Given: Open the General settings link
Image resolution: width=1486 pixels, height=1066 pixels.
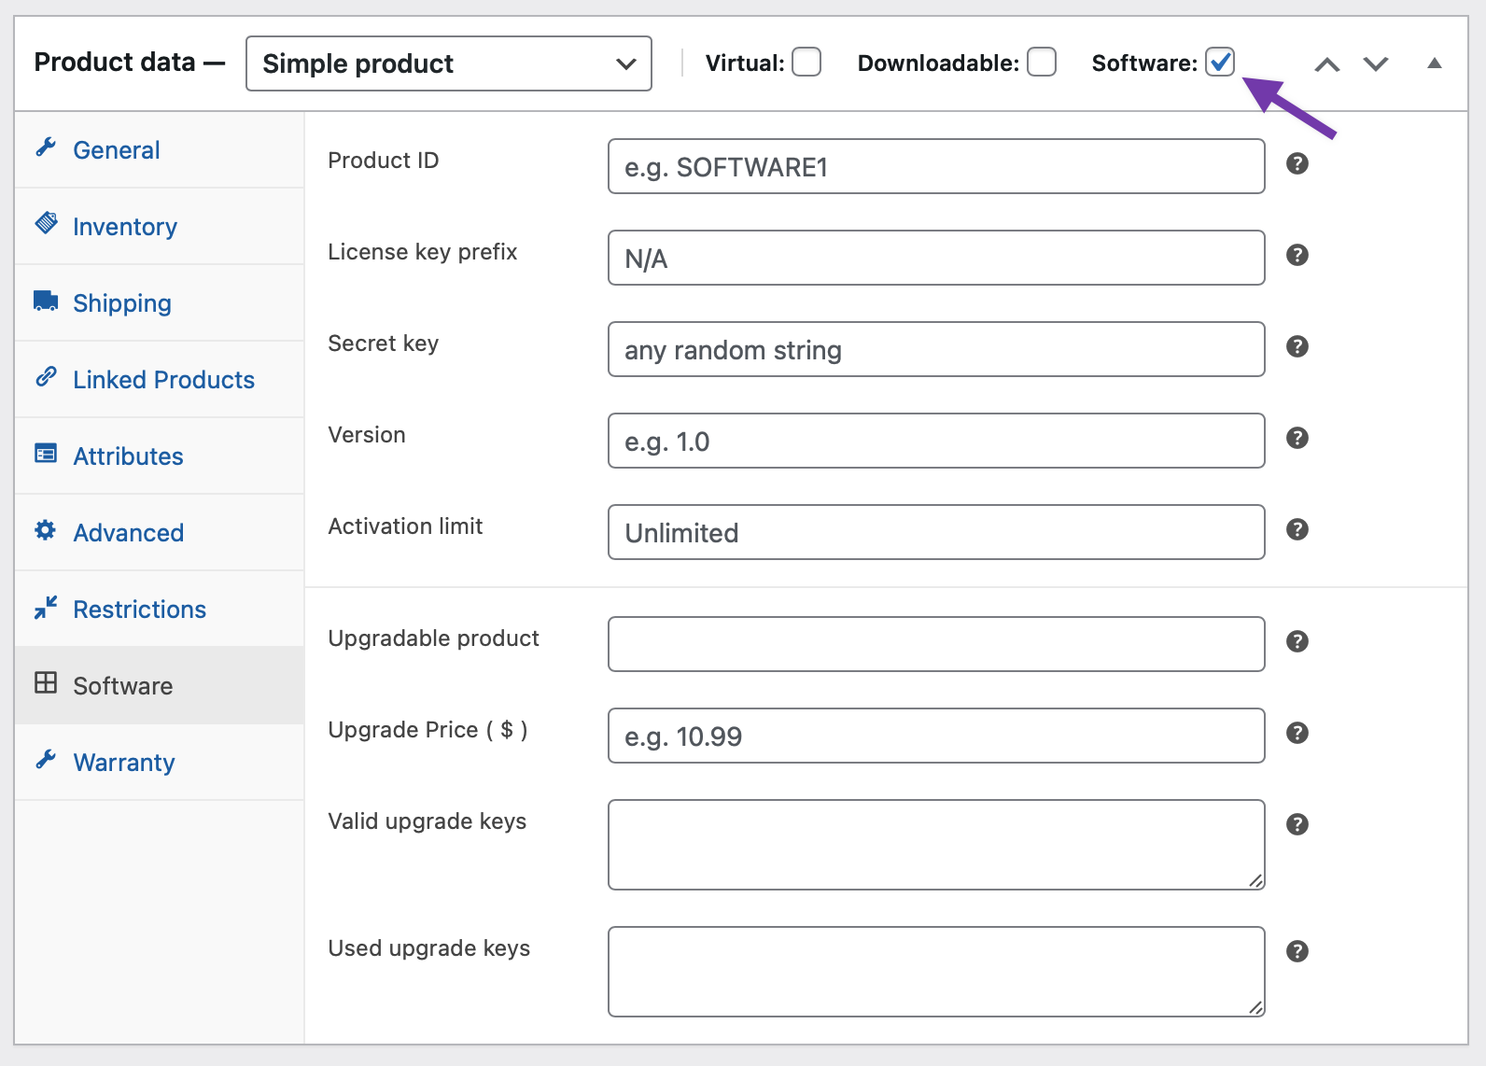Looking at the screenshot, I should (x=117, y=150).
